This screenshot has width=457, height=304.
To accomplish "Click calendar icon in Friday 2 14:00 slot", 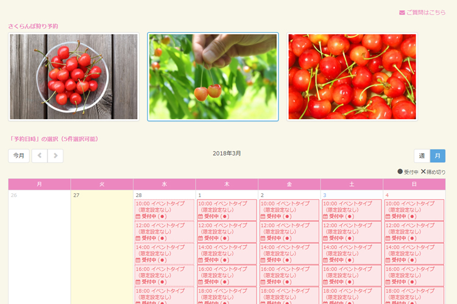I will tap(263, 260).
